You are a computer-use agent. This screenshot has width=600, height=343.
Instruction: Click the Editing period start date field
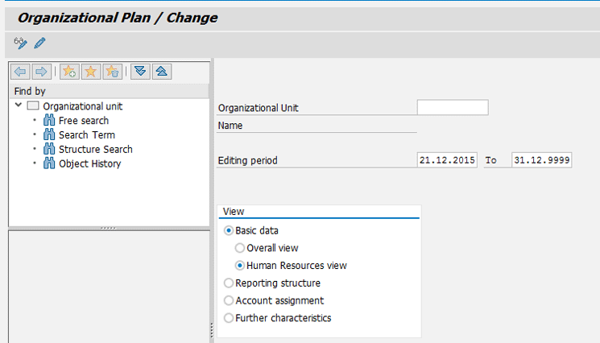click(x=447, y=160)
